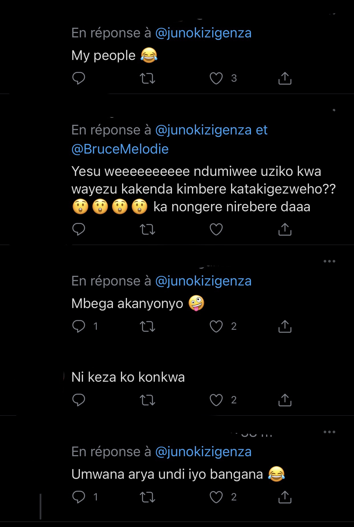The height and width of the screenshot is (527, 354).
Task: Open more options on "Umwana arya undi" tweet
Action: click(329, 432)
